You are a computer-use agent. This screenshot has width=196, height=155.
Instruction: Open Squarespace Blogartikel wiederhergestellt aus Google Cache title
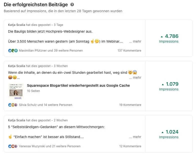[x=78, y=85]
